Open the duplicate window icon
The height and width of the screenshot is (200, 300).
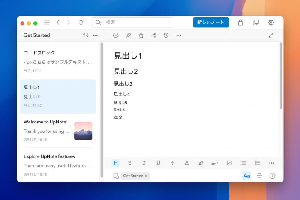click(256, 23)
